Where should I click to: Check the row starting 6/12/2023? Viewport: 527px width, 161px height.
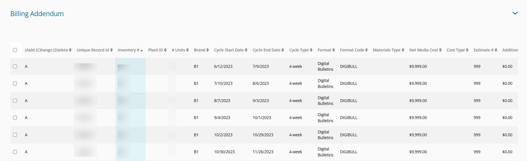[15, 66]
